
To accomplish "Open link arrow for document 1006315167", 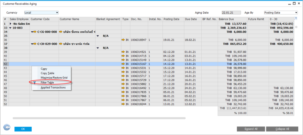I will (123, 64).
